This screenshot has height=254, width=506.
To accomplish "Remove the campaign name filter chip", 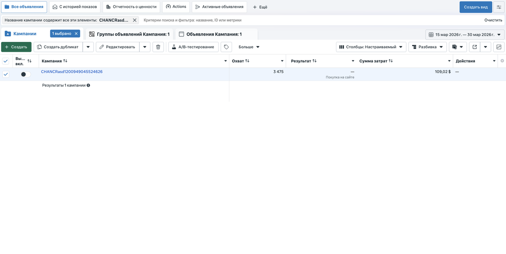I will coord(135,20).
